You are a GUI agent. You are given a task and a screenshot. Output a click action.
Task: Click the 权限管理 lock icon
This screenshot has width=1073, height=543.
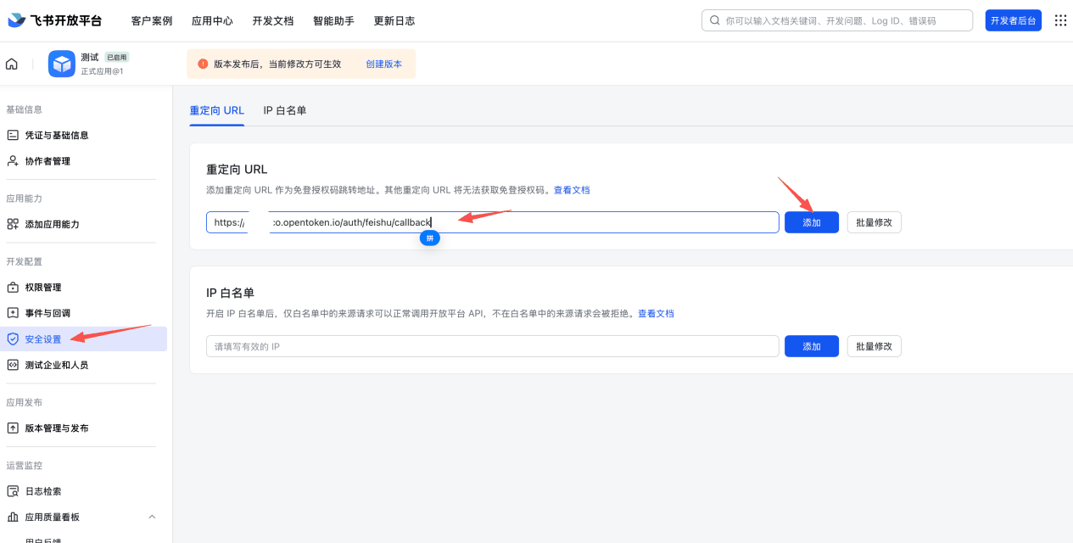pos(13,287)
